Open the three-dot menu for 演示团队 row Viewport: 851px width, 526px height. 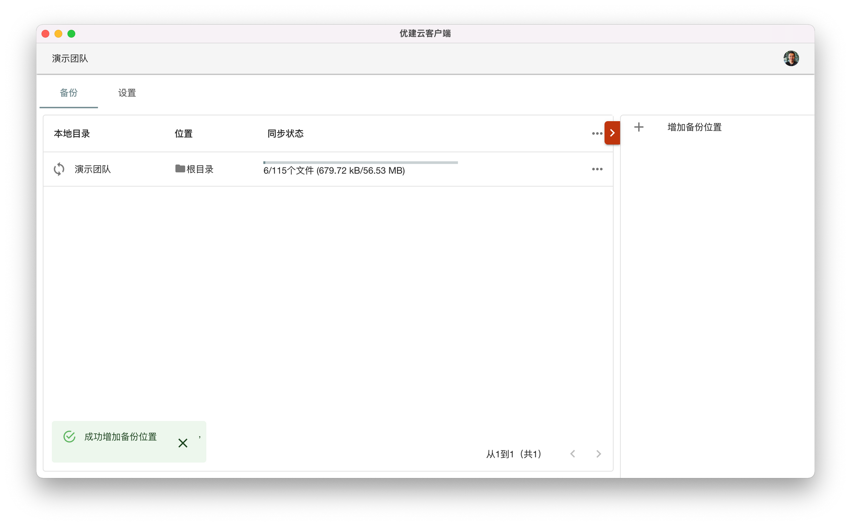coord(597,169)
